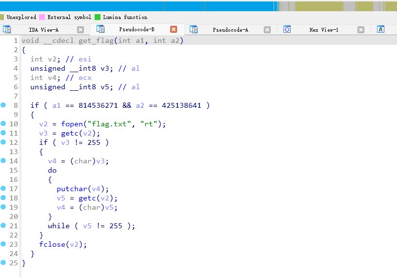Open the Pseudocode-A tab
Image resolution: width=397 pixels, height=277 pixels.
pyautogui.click(x=230, y=30)
